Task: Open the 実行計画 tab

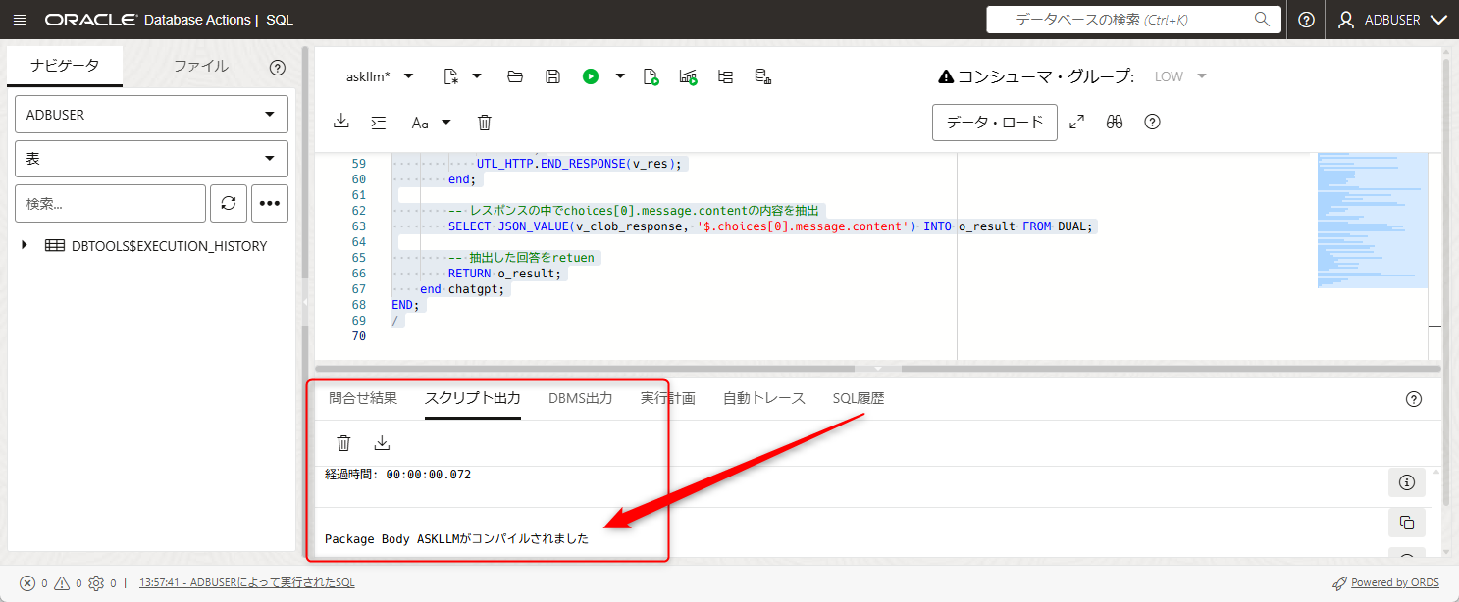Action: point(668,398)
